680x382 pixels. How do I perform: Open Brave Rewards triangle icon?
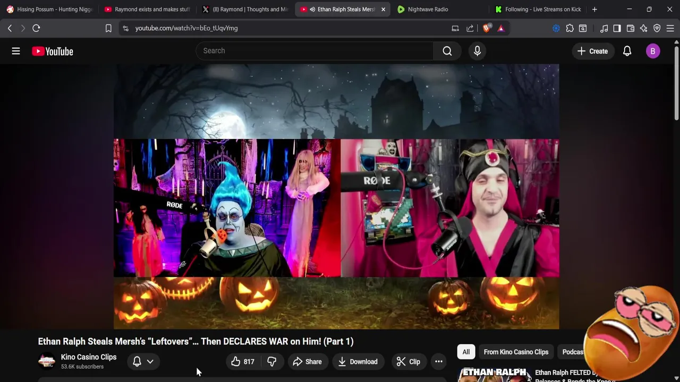501,28
